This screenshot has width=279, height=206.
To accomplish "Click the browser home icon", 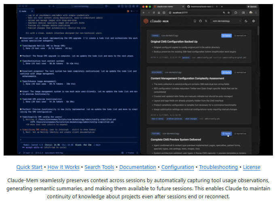I will [159, 13].
